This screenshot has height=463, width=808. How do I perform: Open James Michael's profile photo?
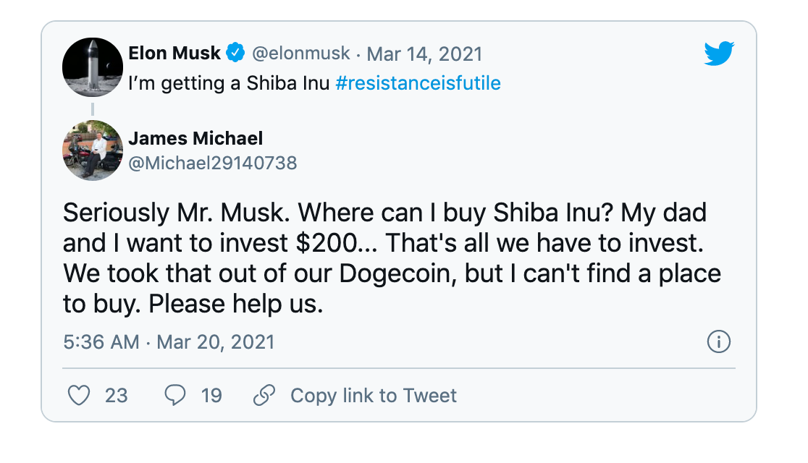point(93,150)
